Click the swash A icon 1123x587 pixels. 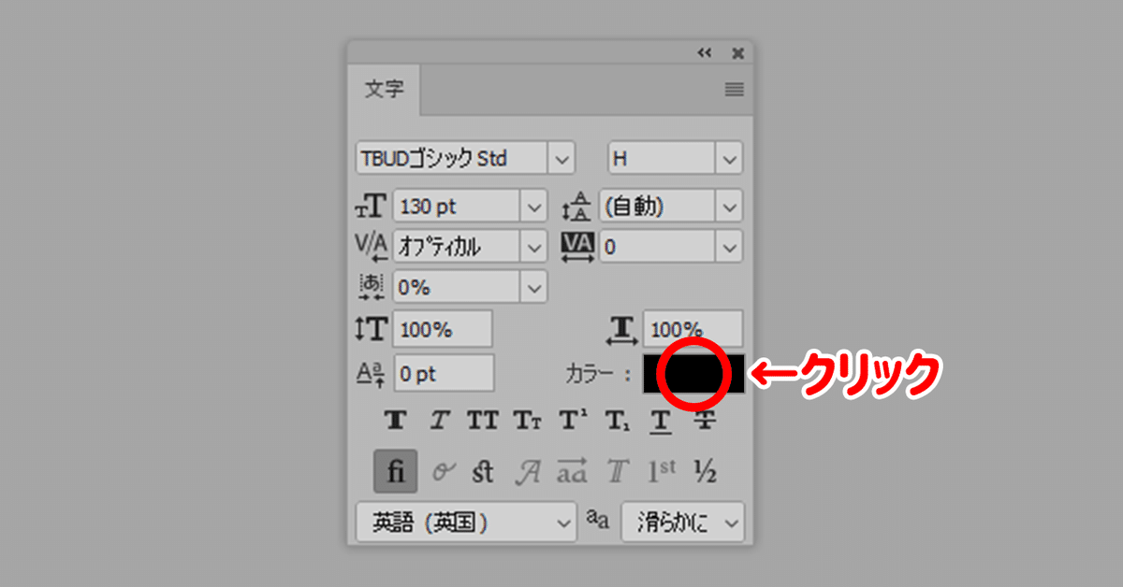tap(529, 472)
